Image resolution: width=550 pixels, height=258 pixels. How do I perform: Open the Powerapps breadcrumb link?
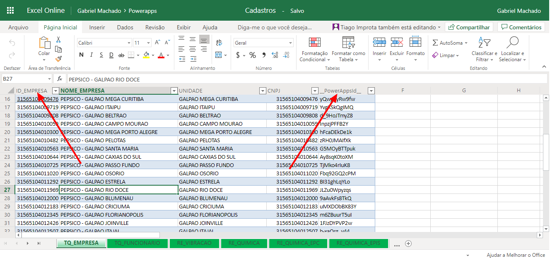pos(142,11)
